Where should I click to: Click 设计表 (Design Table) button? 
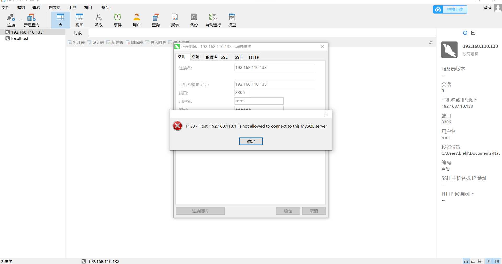point(95,43)
